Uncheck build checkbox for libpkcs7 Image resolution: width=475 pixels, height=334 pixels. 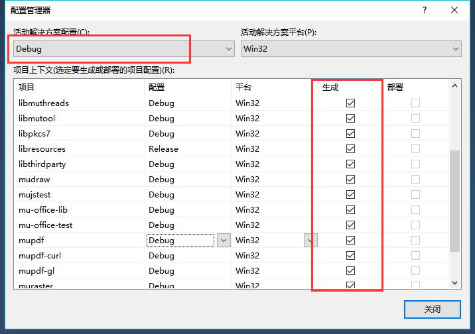(x=350, y=134)
